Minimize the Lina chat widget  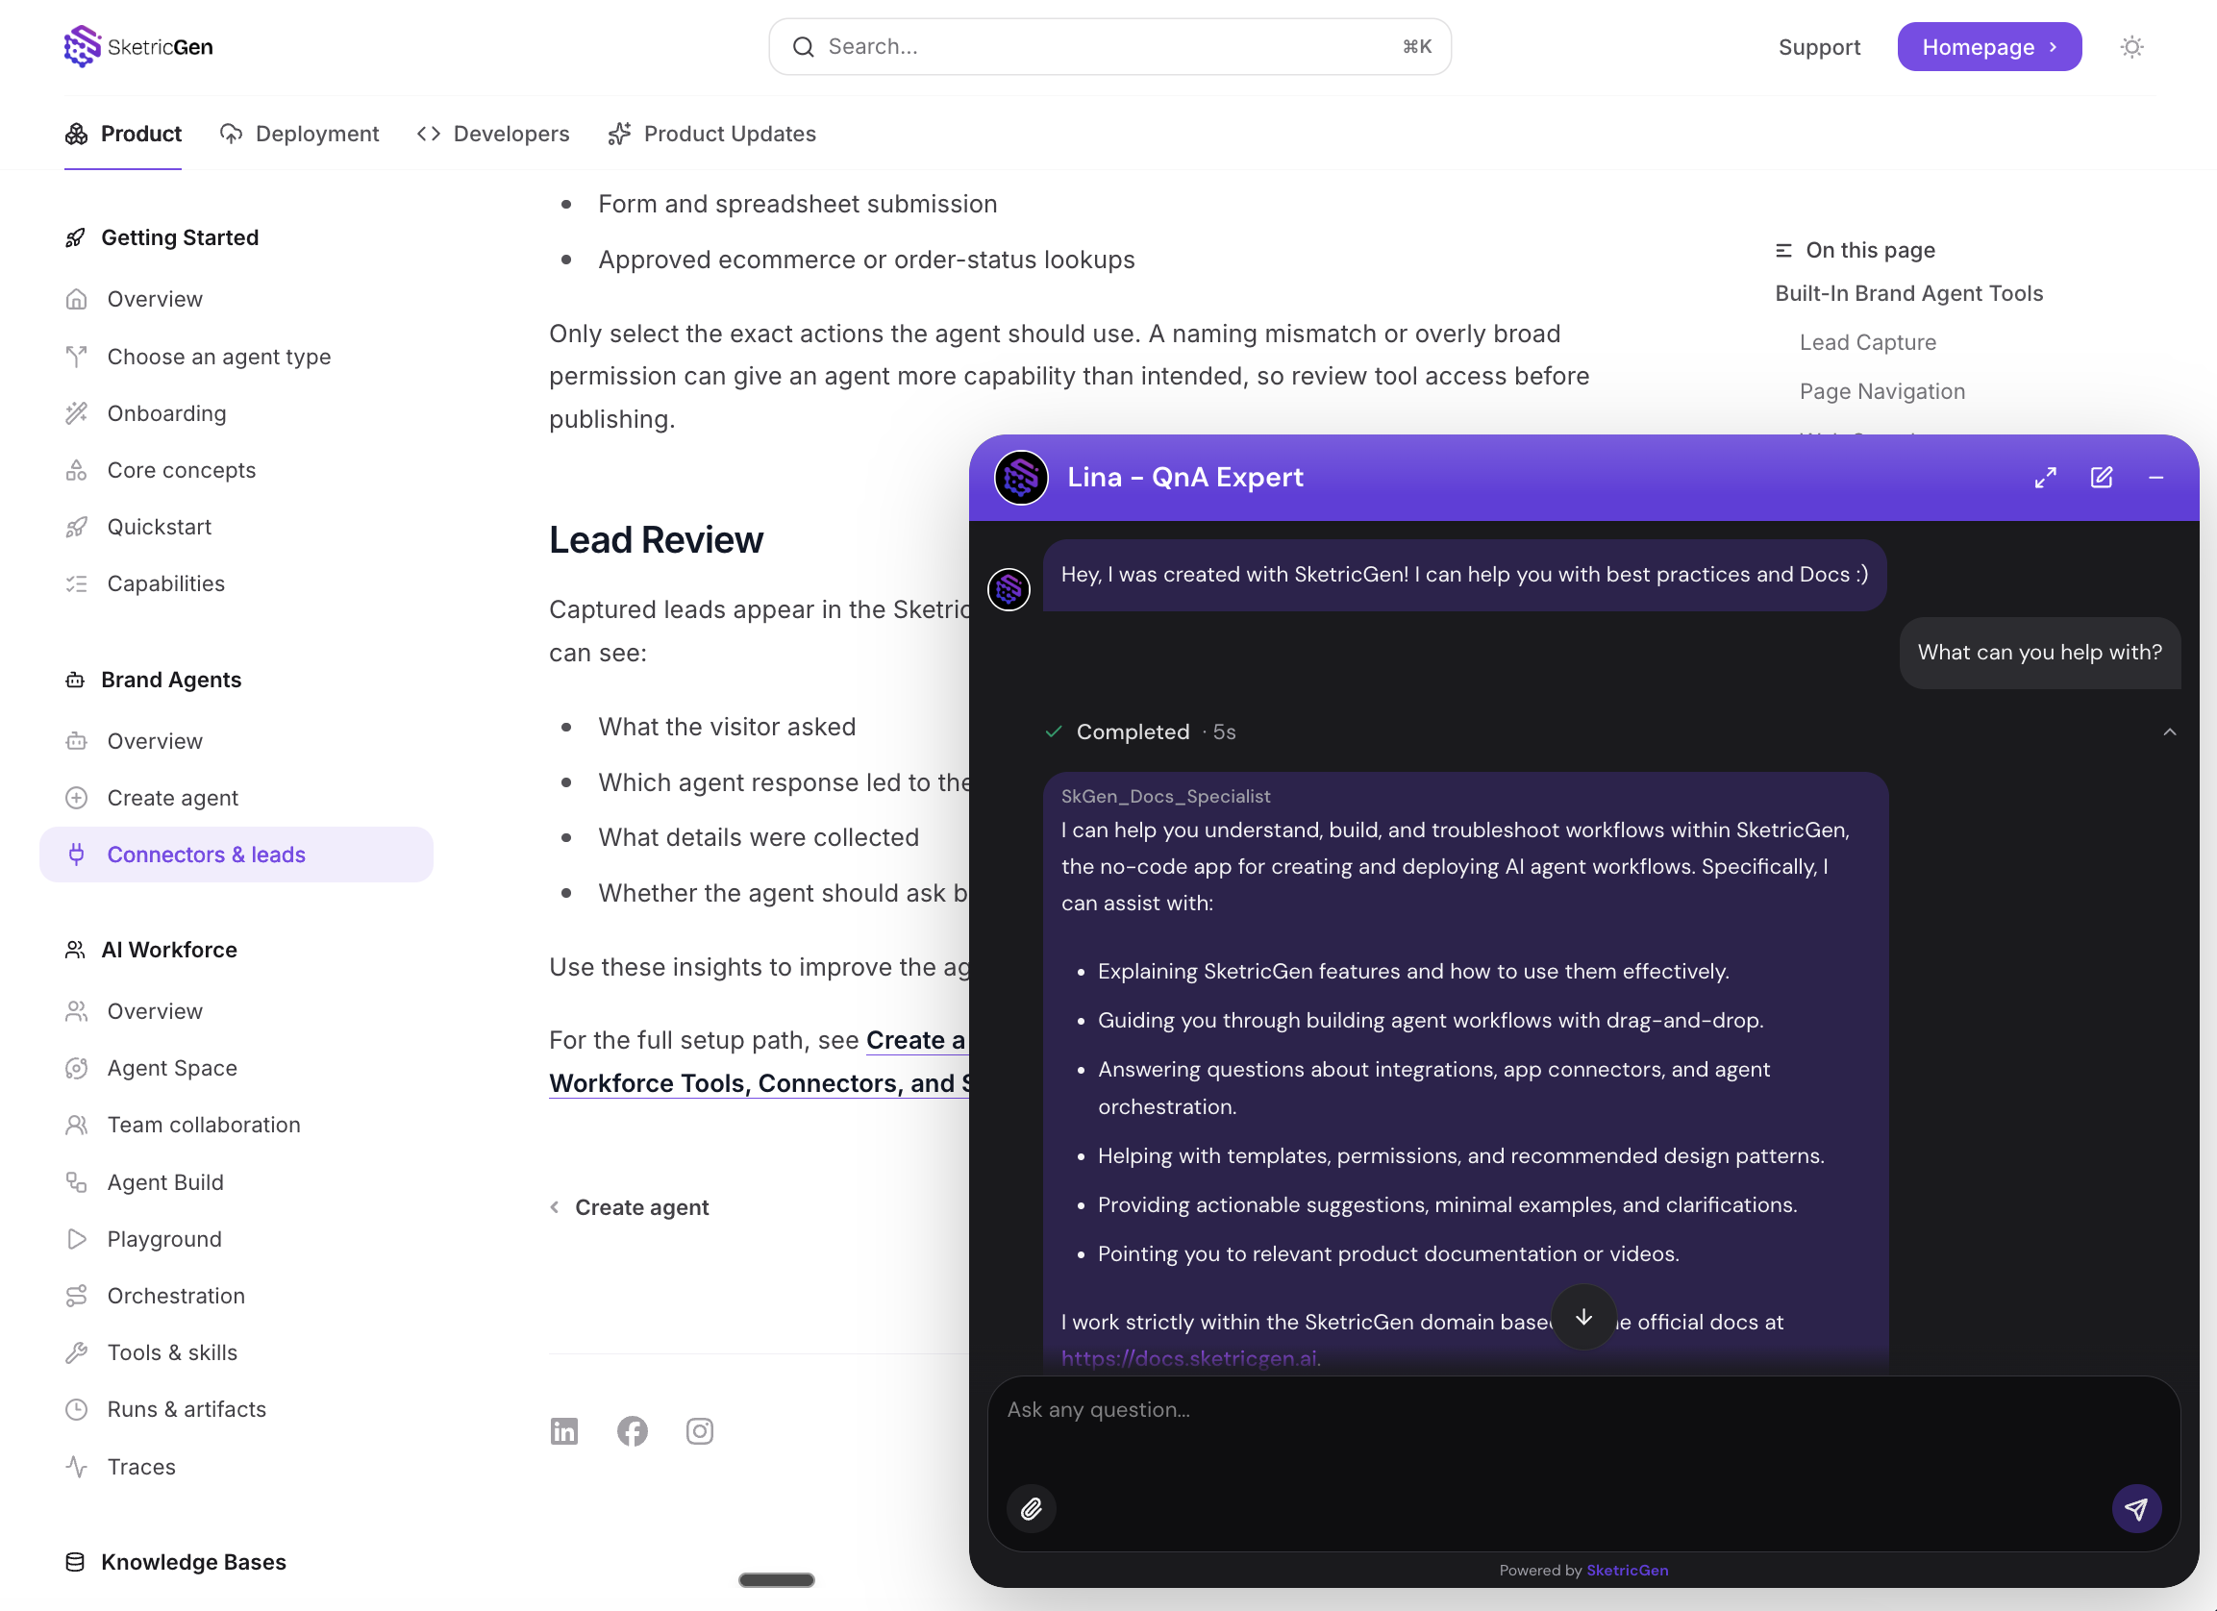(2156, 477)
